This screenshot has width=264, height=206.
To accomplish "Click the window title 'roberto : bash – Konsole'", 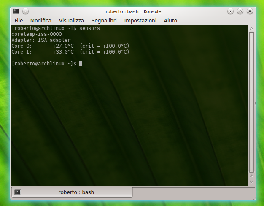I will click(133, 11).
